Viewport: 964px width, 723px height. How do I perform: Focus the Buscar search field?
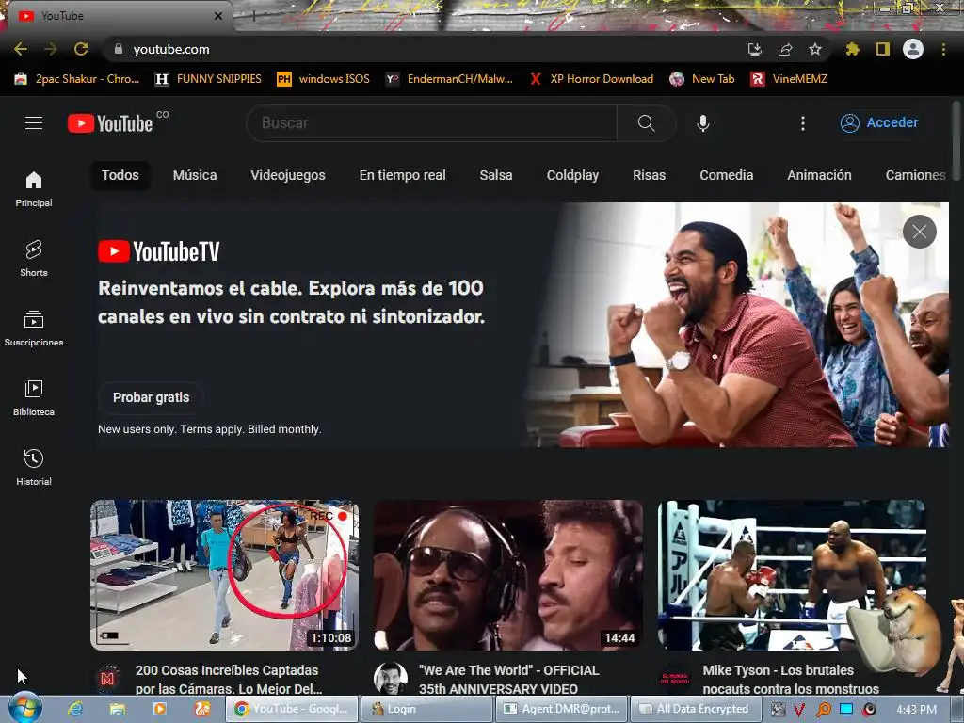click(431, 123)
